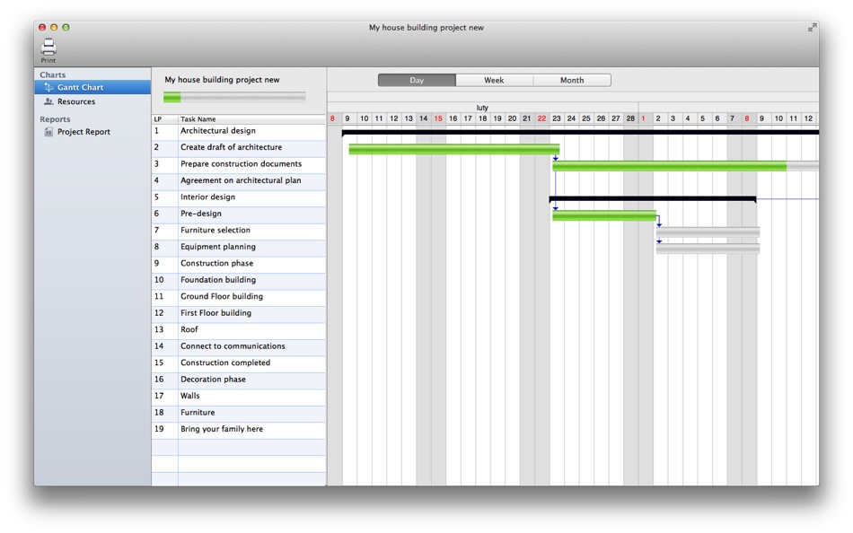Click day 28 in the timeline header

click(630, 118)
